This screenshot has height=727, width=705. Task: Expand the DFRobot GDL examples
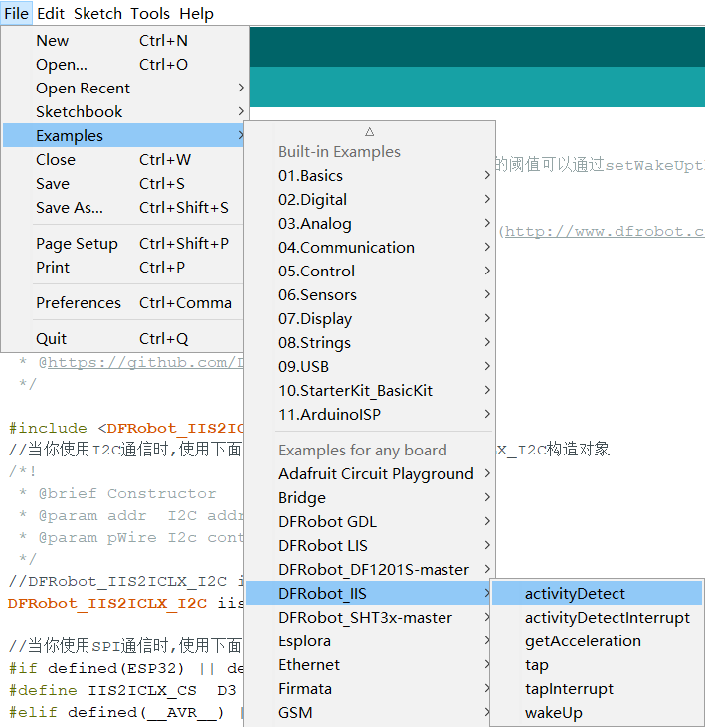tap(370, 521)
